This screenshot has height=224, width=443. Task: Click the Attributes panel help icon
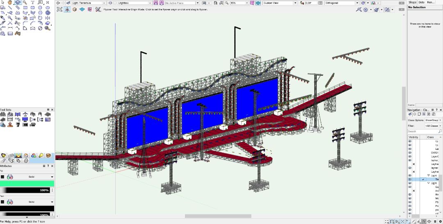tap(48, 166)
